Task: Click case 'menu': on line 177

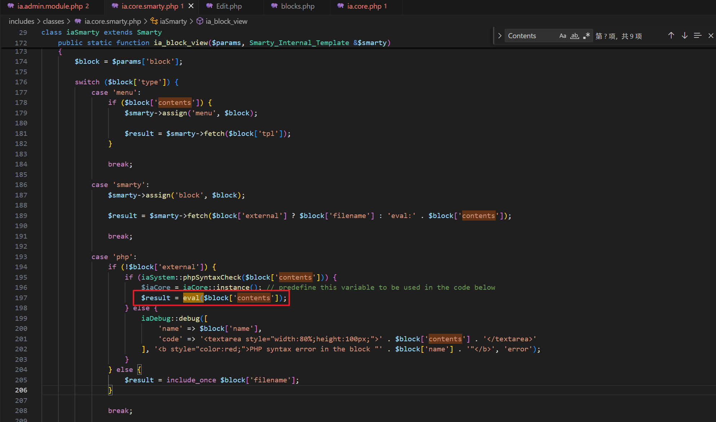Action: coord(116,93)
